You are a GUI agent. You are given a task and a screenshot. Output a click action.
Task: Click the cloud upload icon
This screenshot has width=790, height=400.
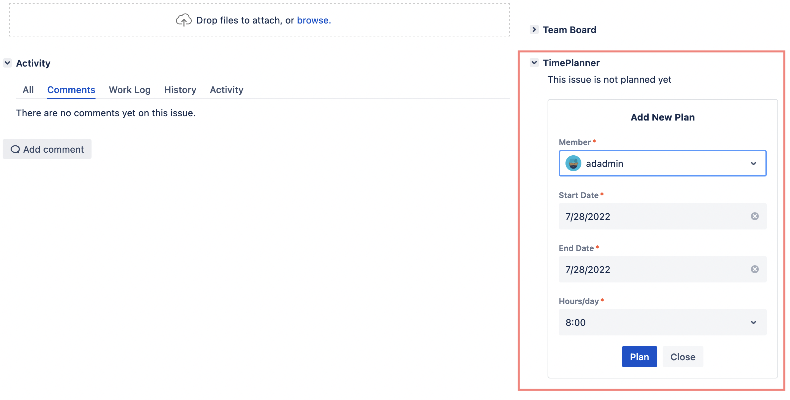point(183,20)
